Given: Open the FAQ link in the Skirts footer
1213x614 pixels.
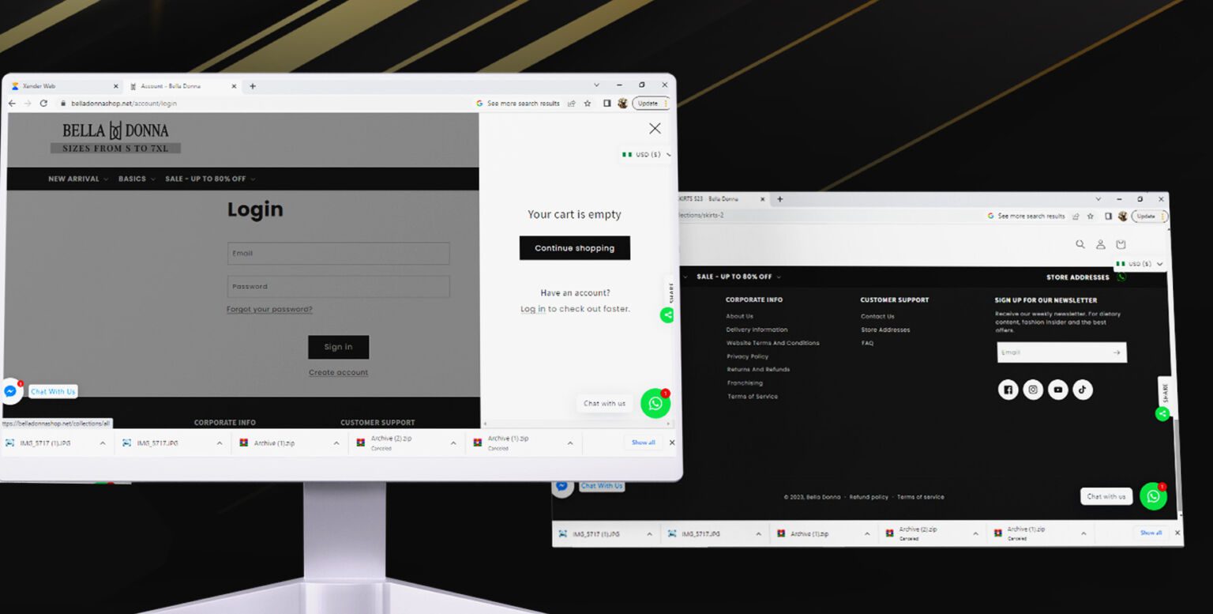Looking at the screenshot, I should tap(867, 343).
